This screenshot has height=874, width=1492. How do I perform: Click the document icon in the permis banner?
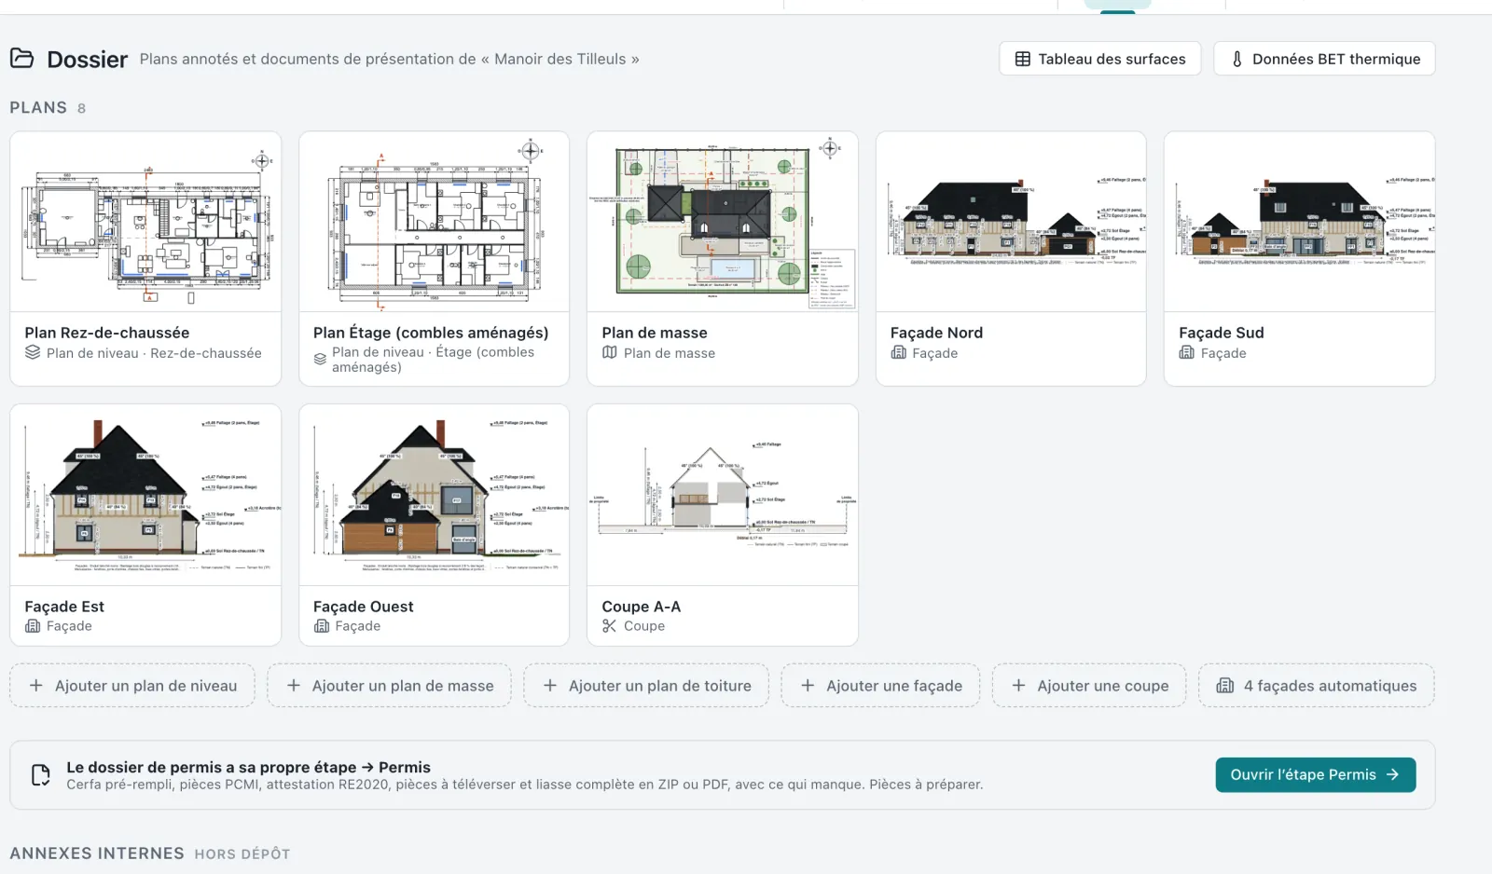[x=41, y=775]
